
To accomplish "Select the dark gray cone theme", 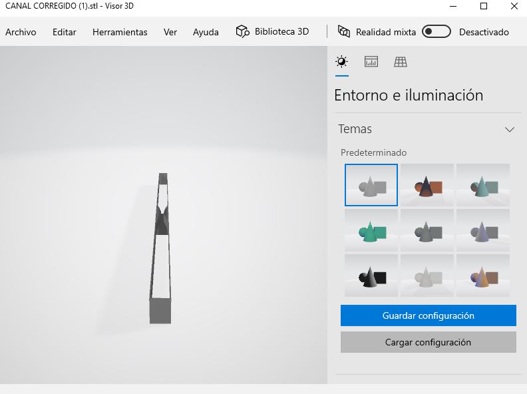I will [427, 230].
